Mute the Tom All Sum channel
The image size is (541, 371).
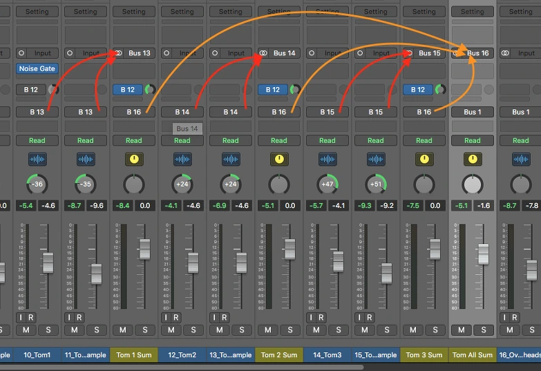click(462, 330)
